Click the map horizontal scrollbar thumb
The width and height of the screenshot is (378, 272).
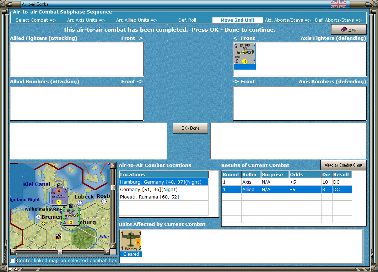[x=60, y=252]
